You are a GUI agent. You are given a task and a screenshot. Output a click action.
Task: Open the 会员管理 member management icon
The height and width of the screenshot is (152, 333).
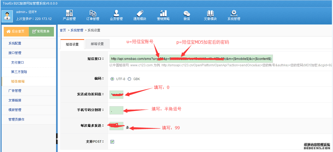[x=116, y=13]
